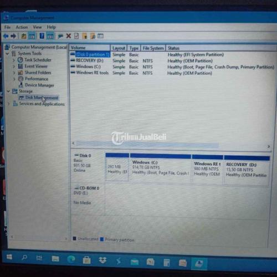Expand Services and Applications node
Viewport: 277px width, 277px height.
tap(9, 104)
